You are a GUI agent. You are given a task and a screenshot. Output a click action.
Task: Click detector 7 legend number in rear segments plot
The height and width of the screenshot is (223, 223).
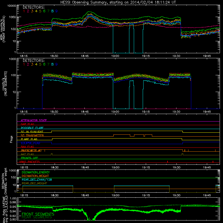coord(48,64)
